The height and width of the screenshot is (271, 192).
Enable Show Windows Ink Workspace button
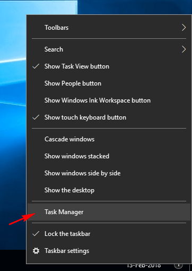pyautogui.click(x=109, y=100)
